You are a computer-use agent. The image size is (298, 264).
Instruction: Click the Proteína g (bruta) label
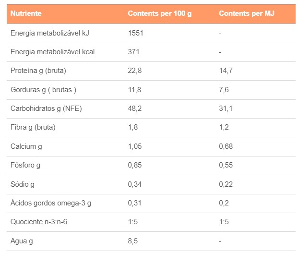(x=38, y=71)
